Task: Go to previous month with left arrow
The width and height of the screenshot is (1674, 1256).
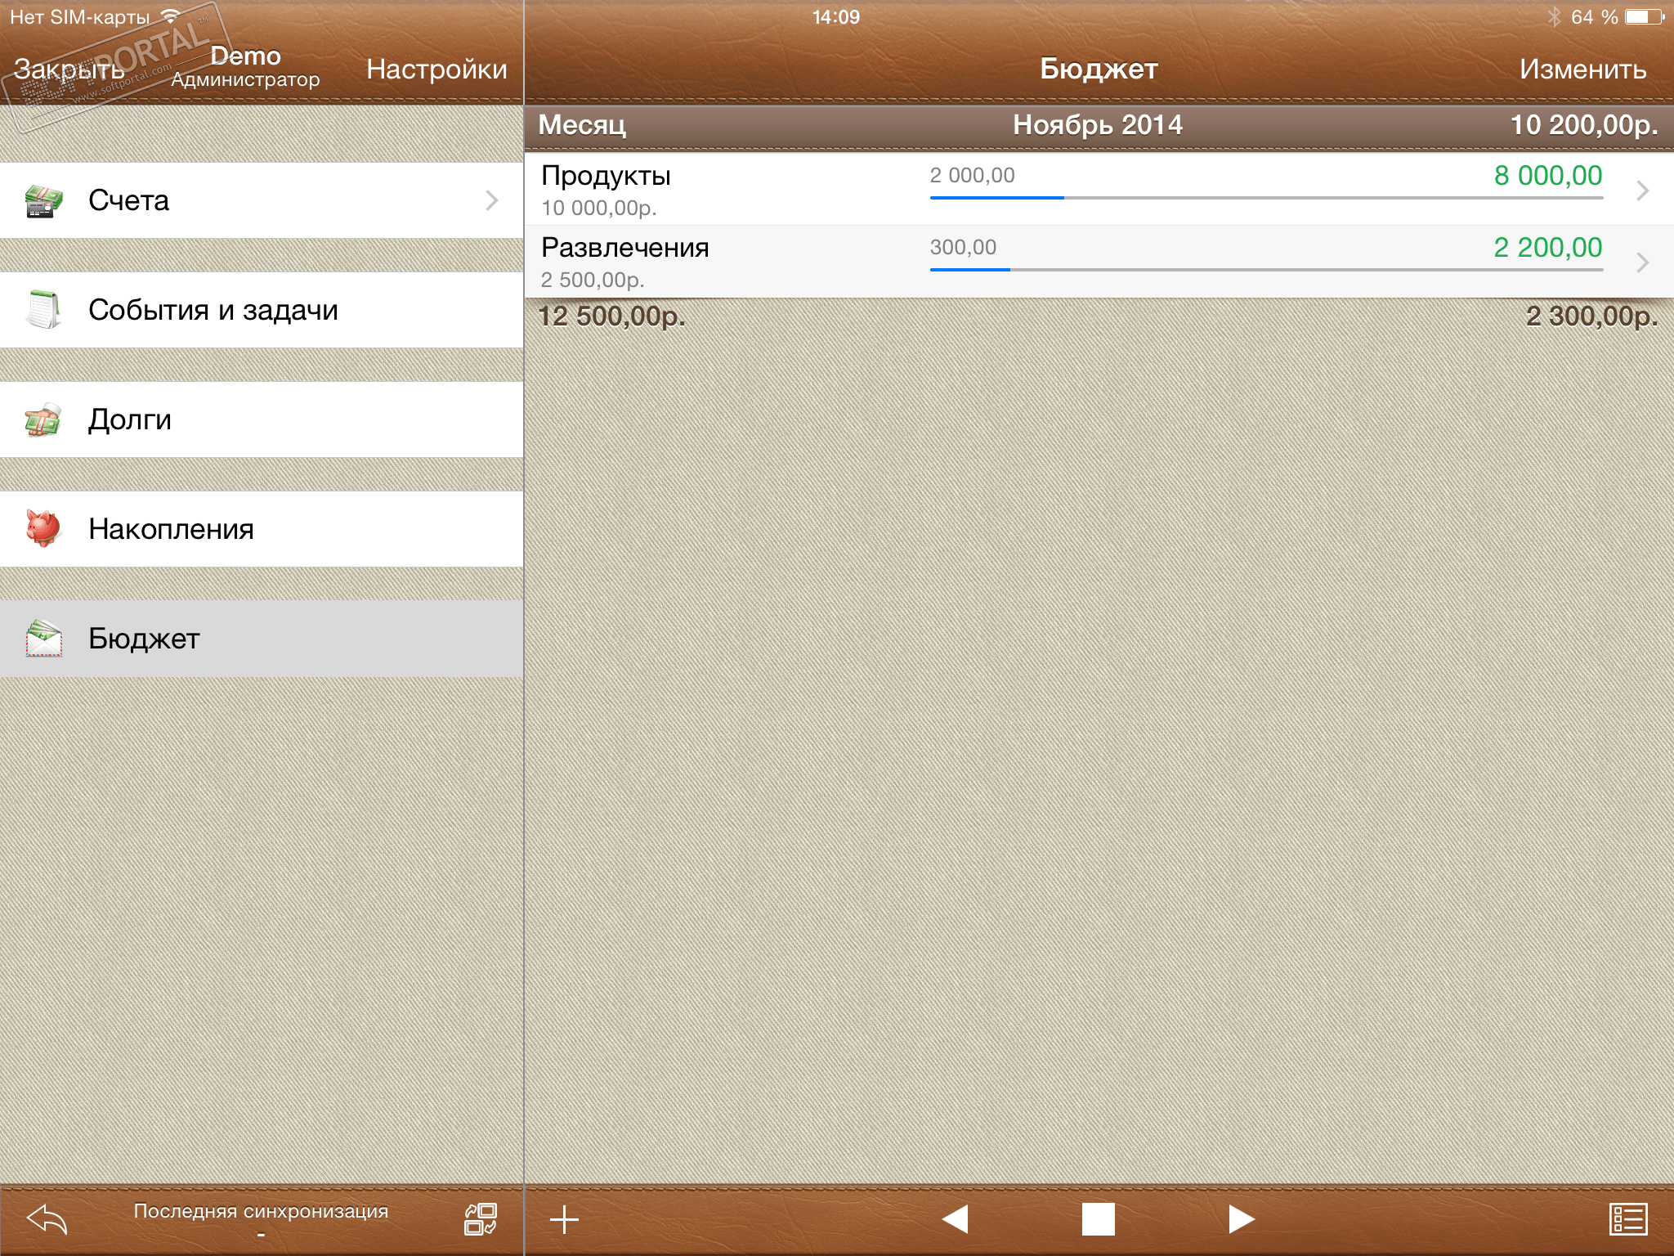Action: (x=955, y=1219)
